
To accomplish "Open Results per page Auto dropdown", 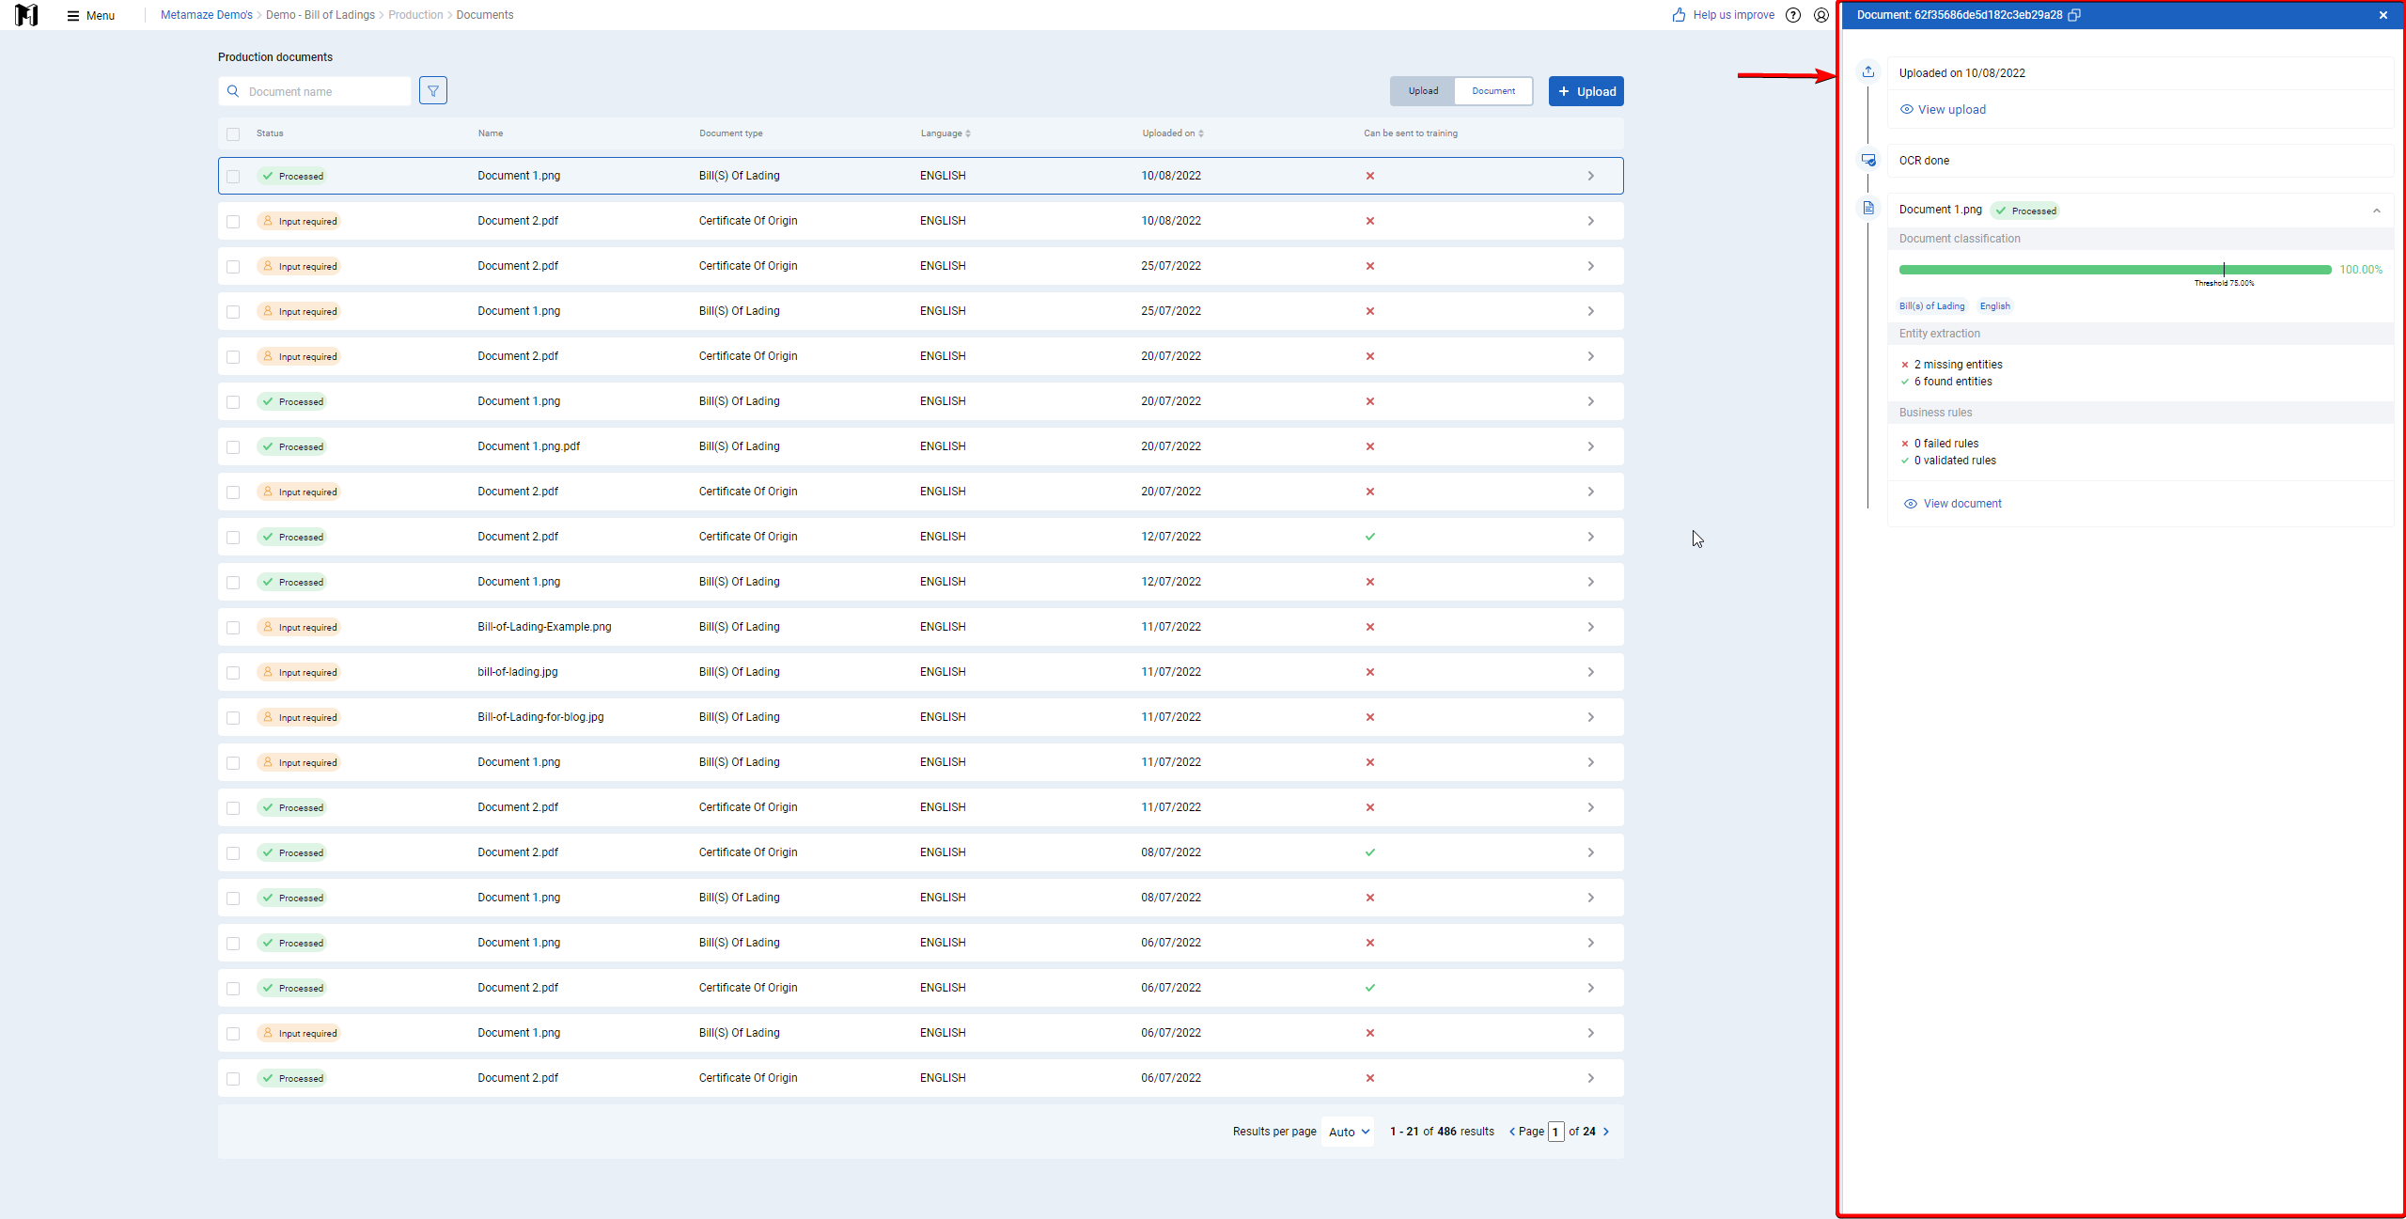I will click(x=1349, y=1132).
